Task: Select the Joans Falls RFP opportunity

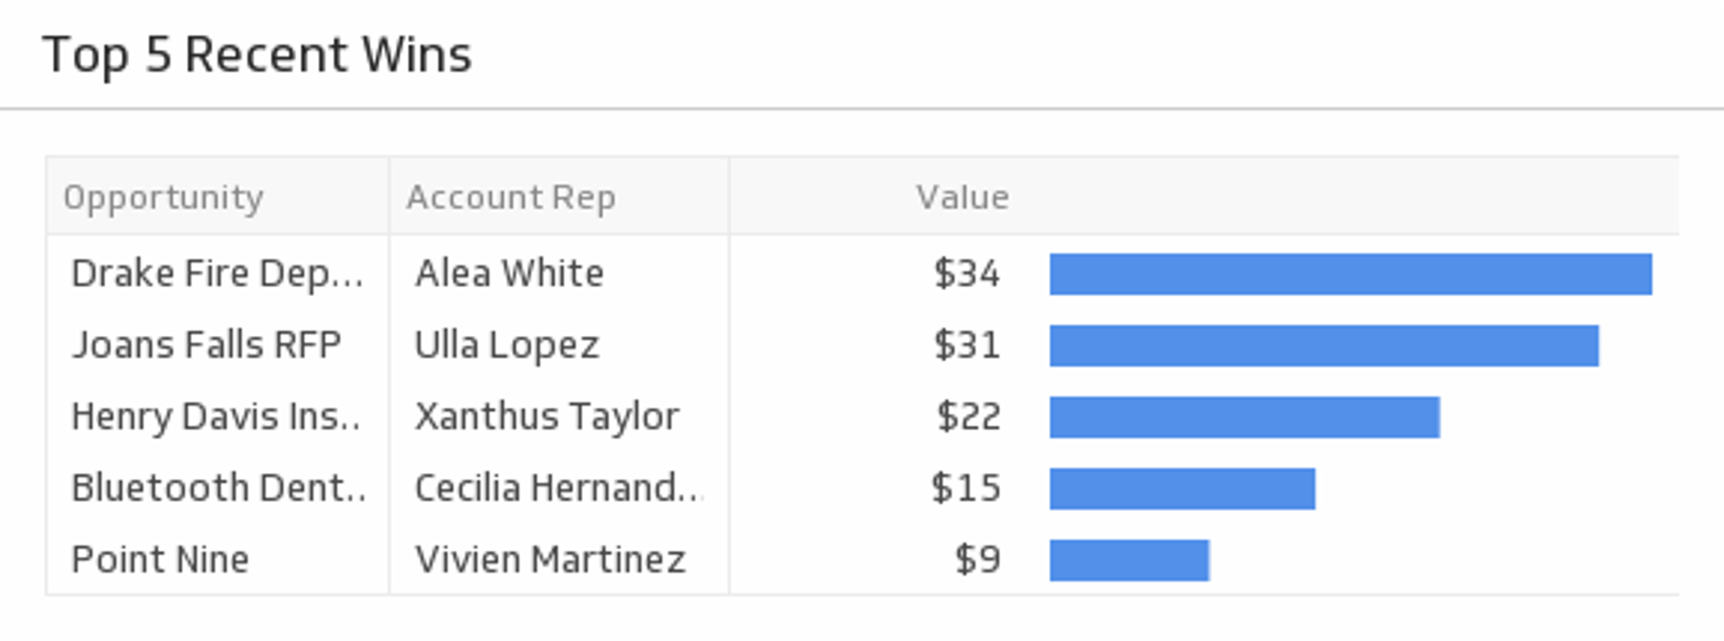Action: point(207,345)
